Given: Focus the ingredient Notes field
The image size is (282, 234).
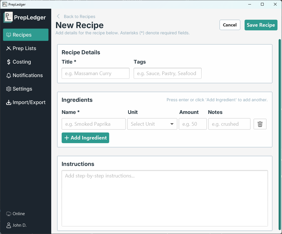Looking at the screenshot, I should click(229, 124).
